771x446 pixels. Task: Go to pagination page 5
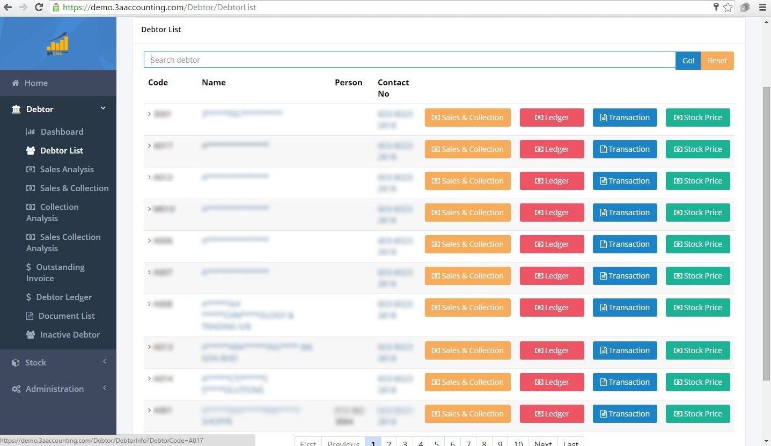(437, 441)
